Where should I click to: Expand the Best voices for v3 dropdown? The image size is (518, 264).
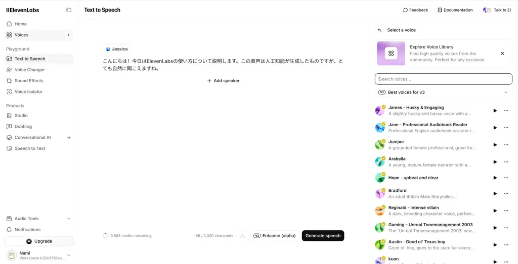coord(443,92)
